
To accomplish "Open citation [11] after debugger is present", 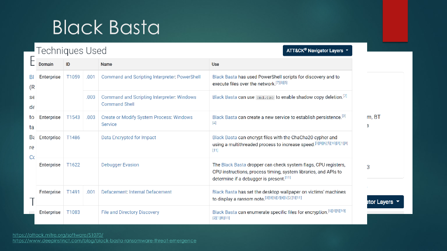I will tap(288, 177).
